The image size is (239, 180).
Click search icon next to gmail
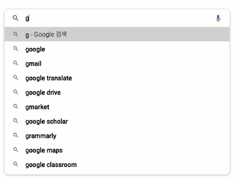click(16, 63)
